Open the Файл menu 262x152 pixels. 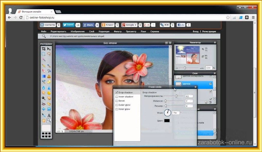(43, 32)
